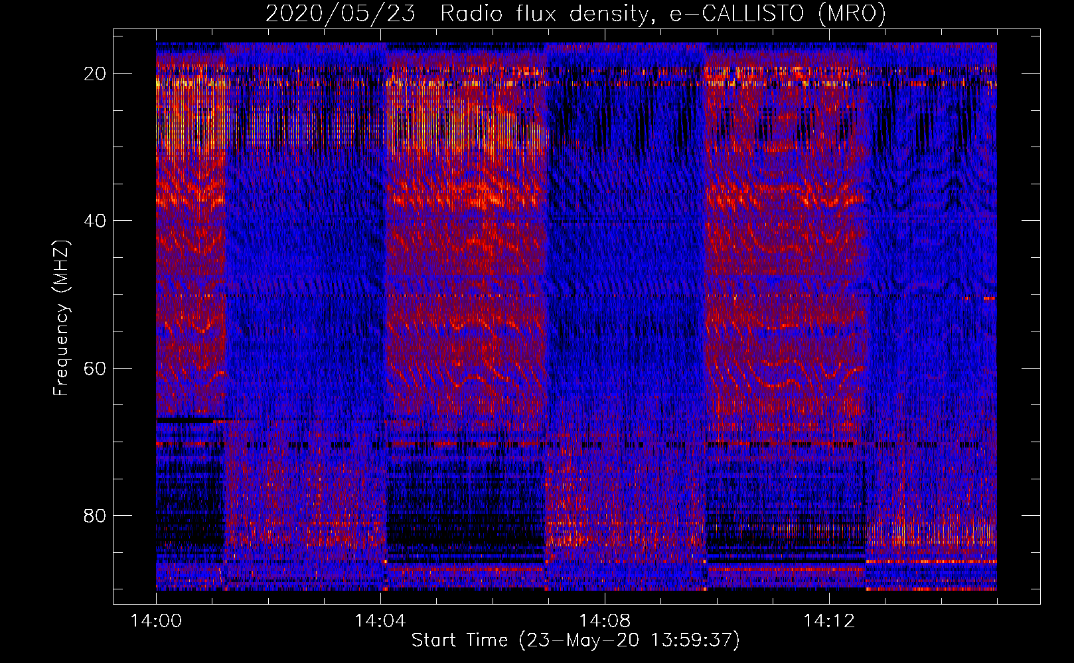Click the 14:12 time tick label
The width and height of the screenshot is (1074, 663).
829,621
